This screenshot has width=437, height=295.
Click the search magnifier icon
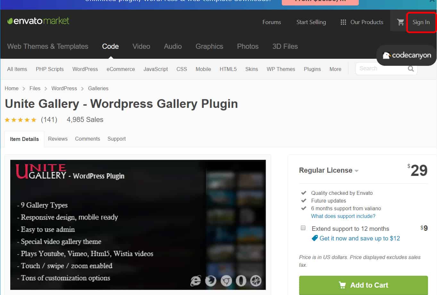click(x=411, y=69)
